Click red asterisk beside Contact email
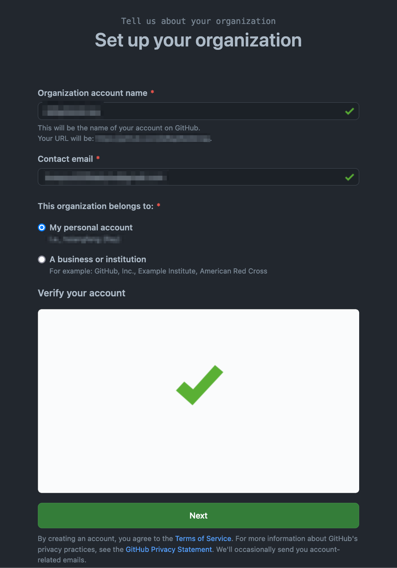 coord(98,158)
